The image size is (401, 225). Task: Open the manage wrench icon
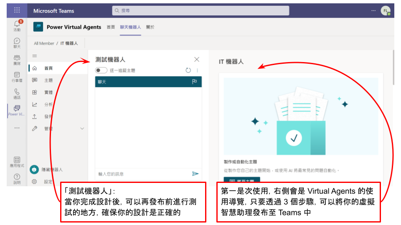(35, 128)
